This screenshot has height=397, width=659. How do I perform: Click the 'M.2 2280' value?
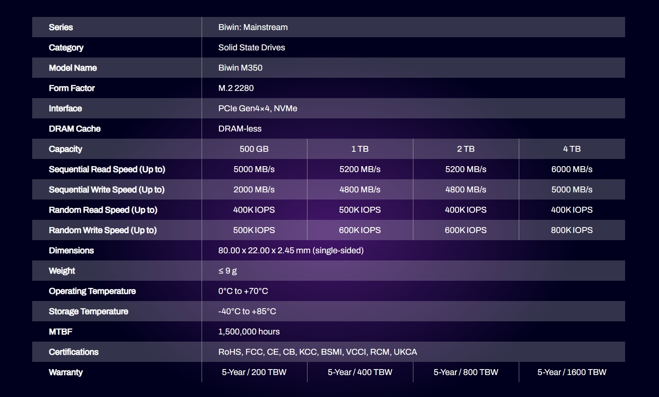(x=236, y=88)
